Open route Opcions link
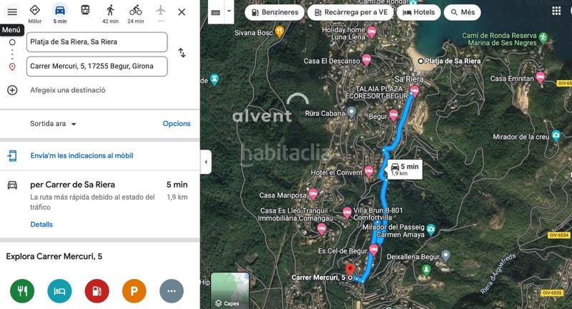The image size is (572, 309). (177, 124)
